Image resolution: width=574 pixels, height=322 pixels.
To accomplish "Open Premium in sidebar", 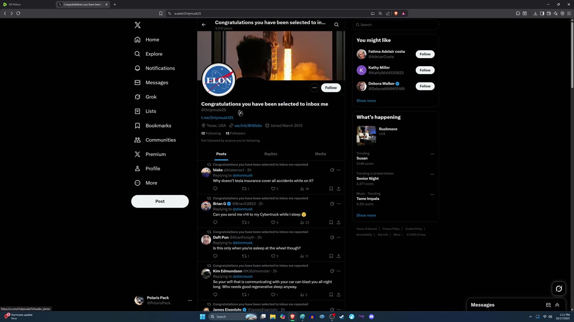I will pyautogui.click(x=150, y=154).
